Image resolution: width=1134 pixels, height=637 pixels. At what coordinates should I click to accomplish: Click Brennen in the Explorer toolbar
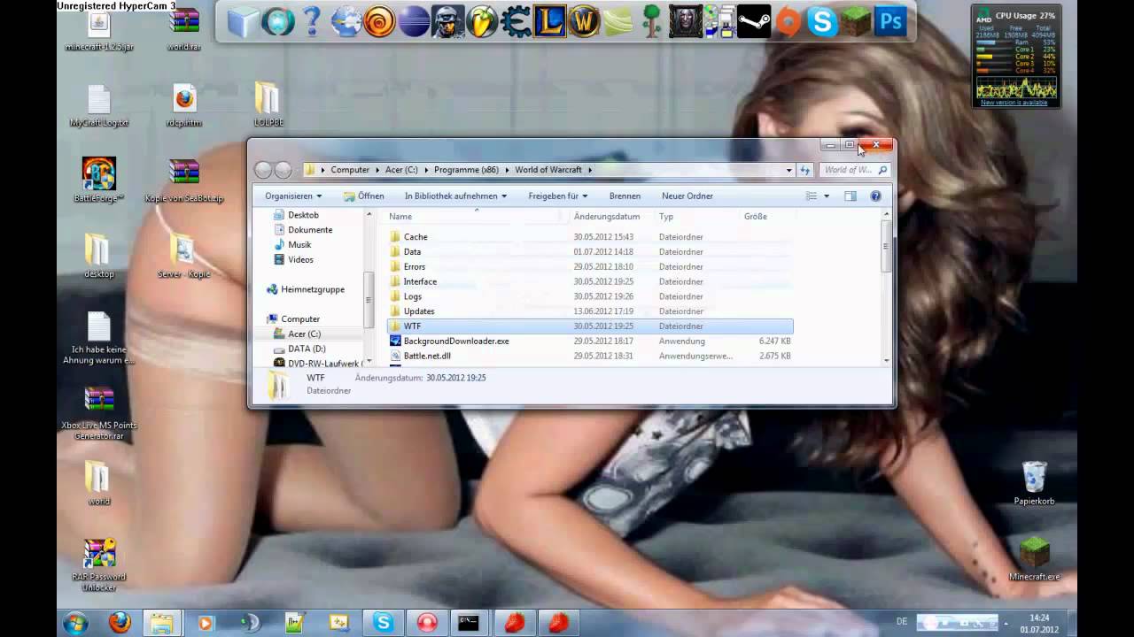click(x=625, y=196)
